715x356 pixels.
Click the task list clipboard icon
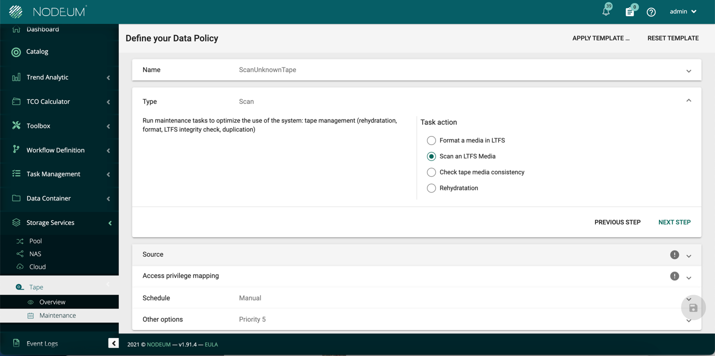[x=629, y=12]
